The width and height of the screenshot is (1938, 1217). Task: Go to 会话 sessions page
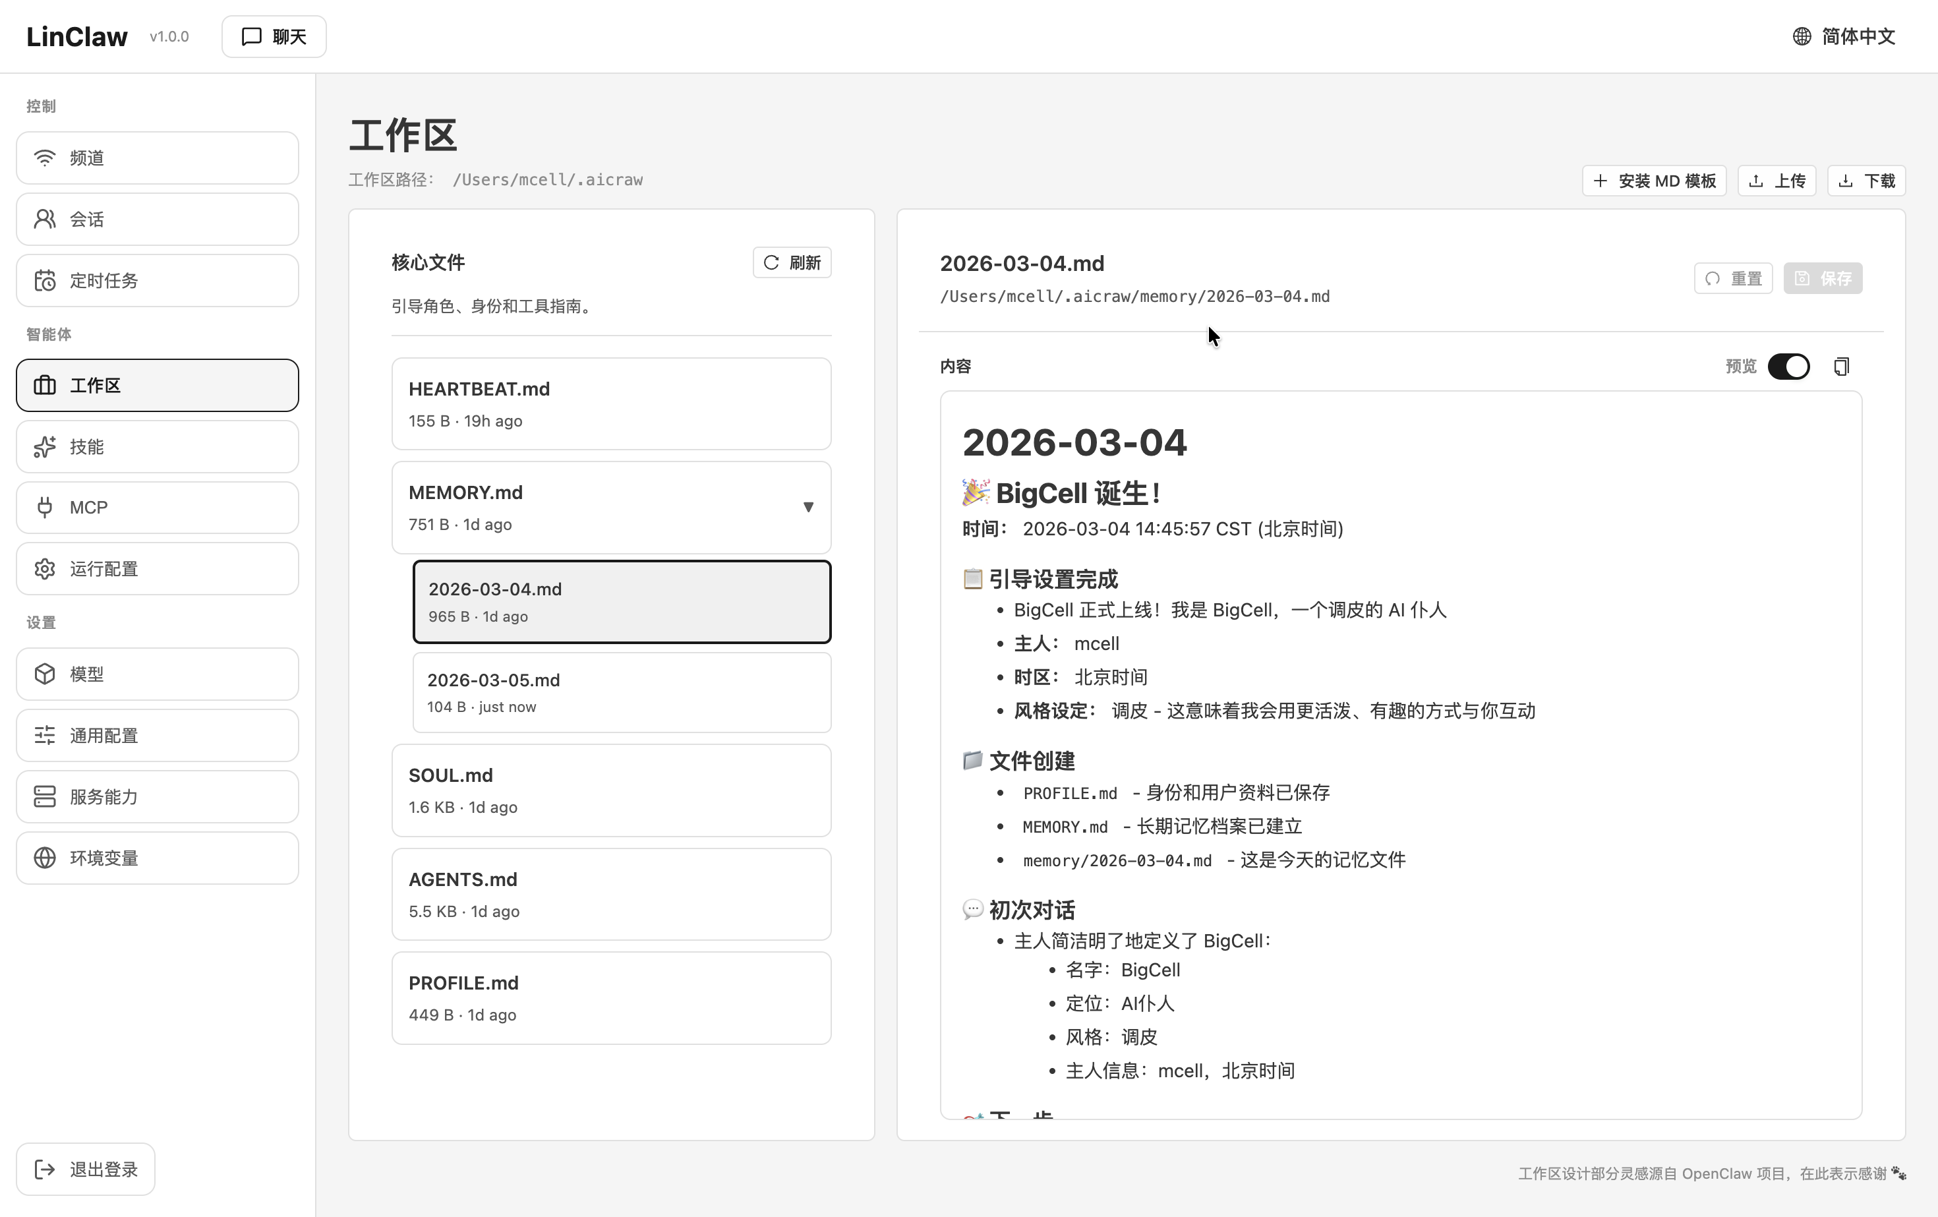tap(158, 219)
